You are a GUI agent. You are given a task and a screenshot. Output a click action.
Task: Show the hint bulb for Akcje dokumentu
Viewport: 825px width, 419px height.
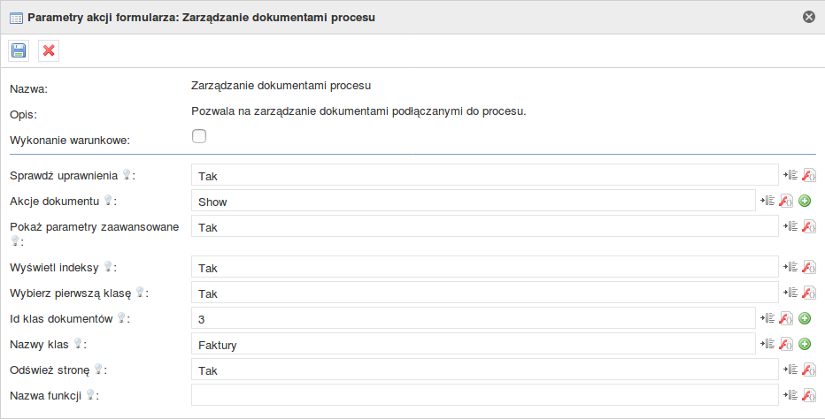[x=108, y=200]
